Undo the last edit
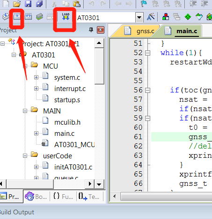The width and height of the screenshot is (212, 219). (x=92, y=4)
